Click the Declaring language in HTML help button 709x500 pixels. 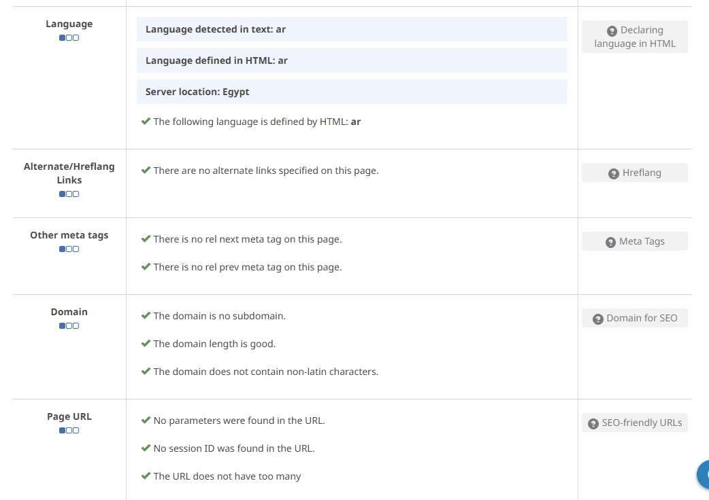(634, 37)
